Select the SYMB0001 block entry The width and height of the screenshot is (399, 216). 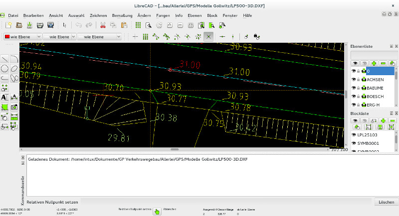pos(368,143)
